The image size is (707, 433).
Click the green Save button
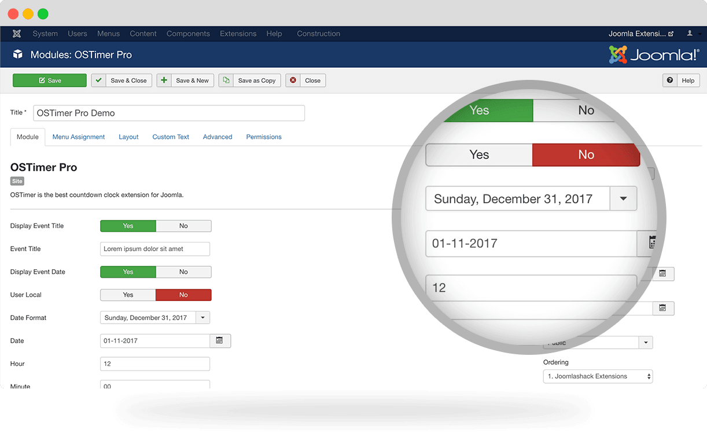(x=50, y=80)
